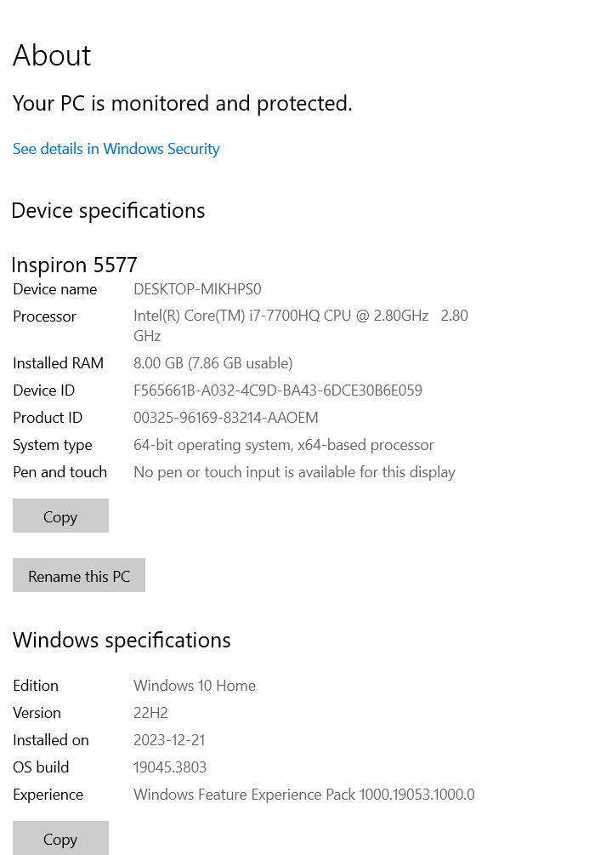Select the Experience pack version text
The height and width of the screenshot is (855, 595).
tap(304, 794)
